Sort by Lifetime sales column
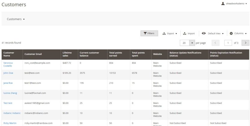Screen dimensions: 250x126 67,54
